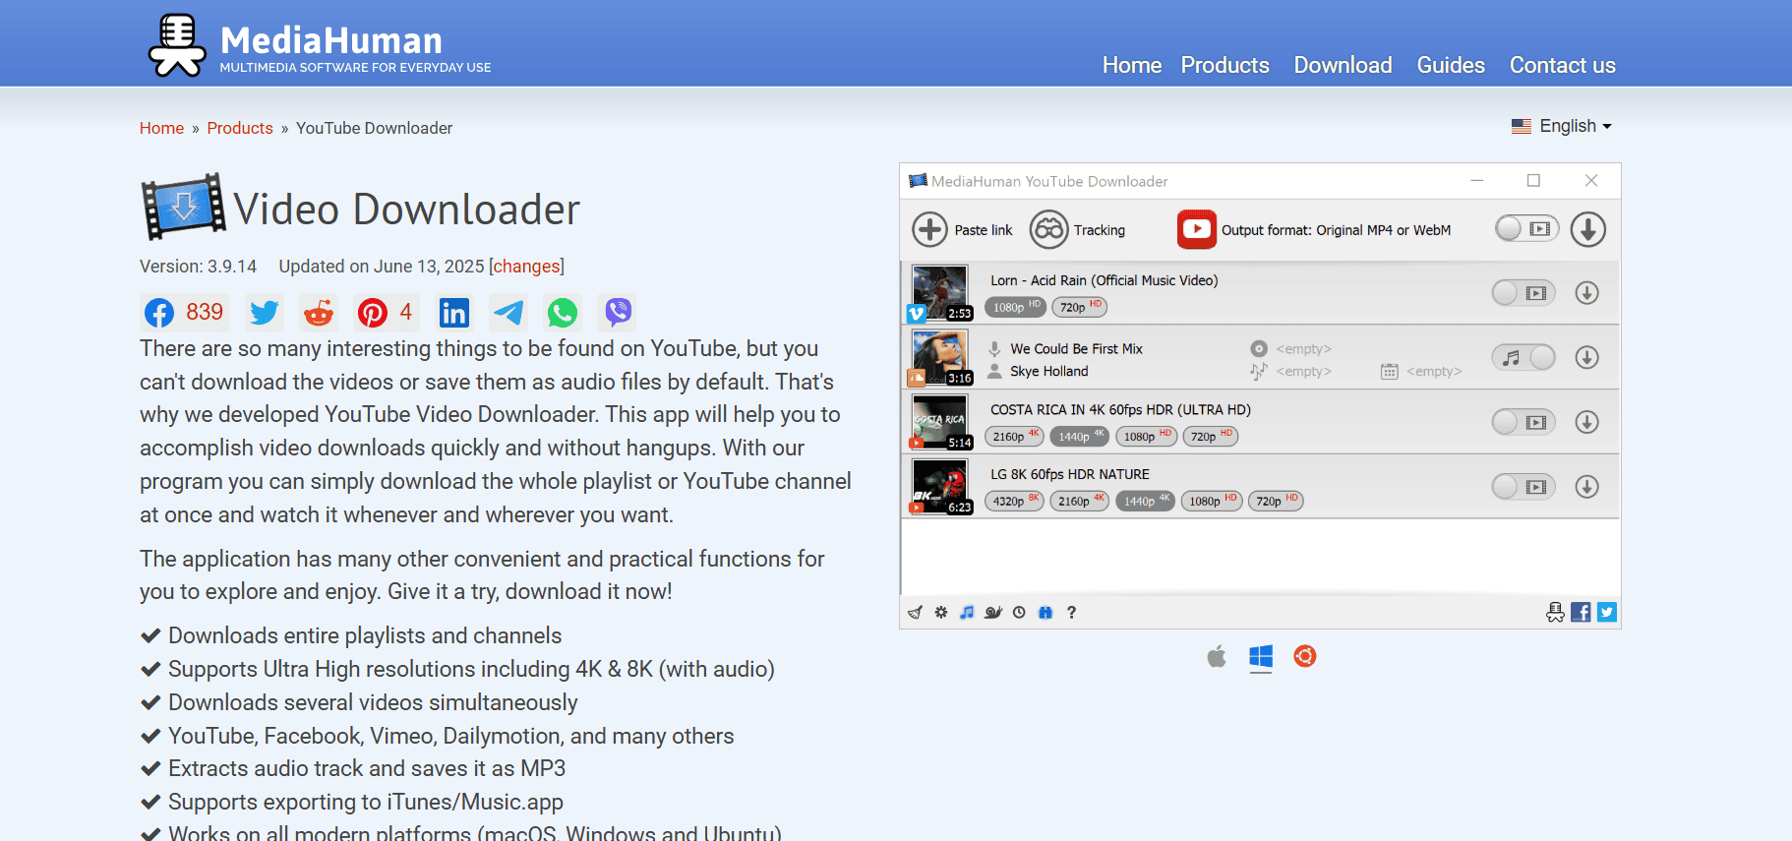
Task: Share on LinkedIn icon
Action: tap(453, 313)
